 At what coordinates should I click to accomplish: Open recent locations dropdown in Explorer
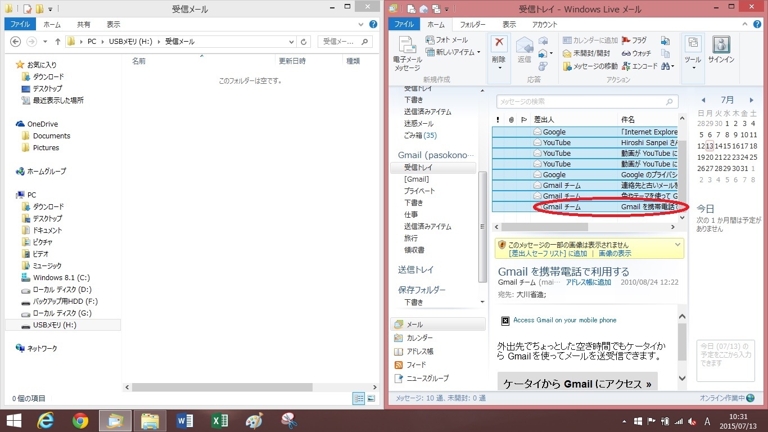click(46, 42)
